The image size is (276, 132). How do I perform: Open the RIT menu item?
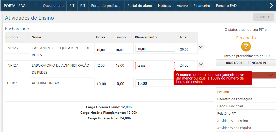point(83,6)
